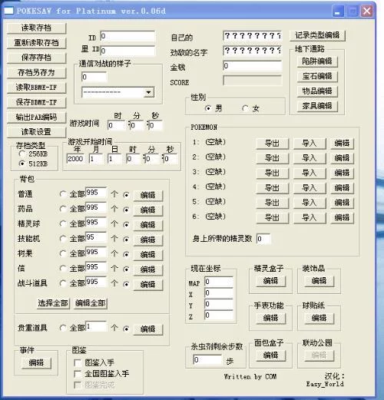
Task: Click the 保存BBME-IF button
Action: coord(36,102)
